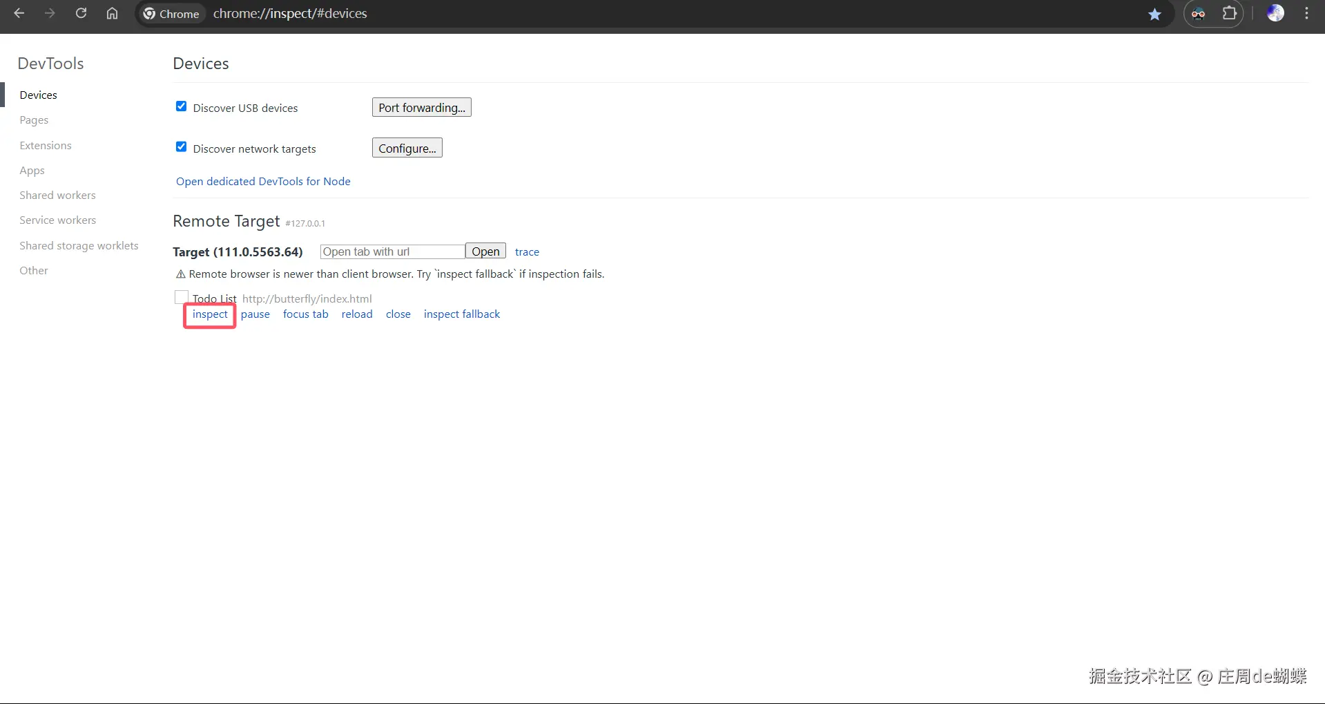
Task: Click the Port forwarding button
Action: (422, 107)
